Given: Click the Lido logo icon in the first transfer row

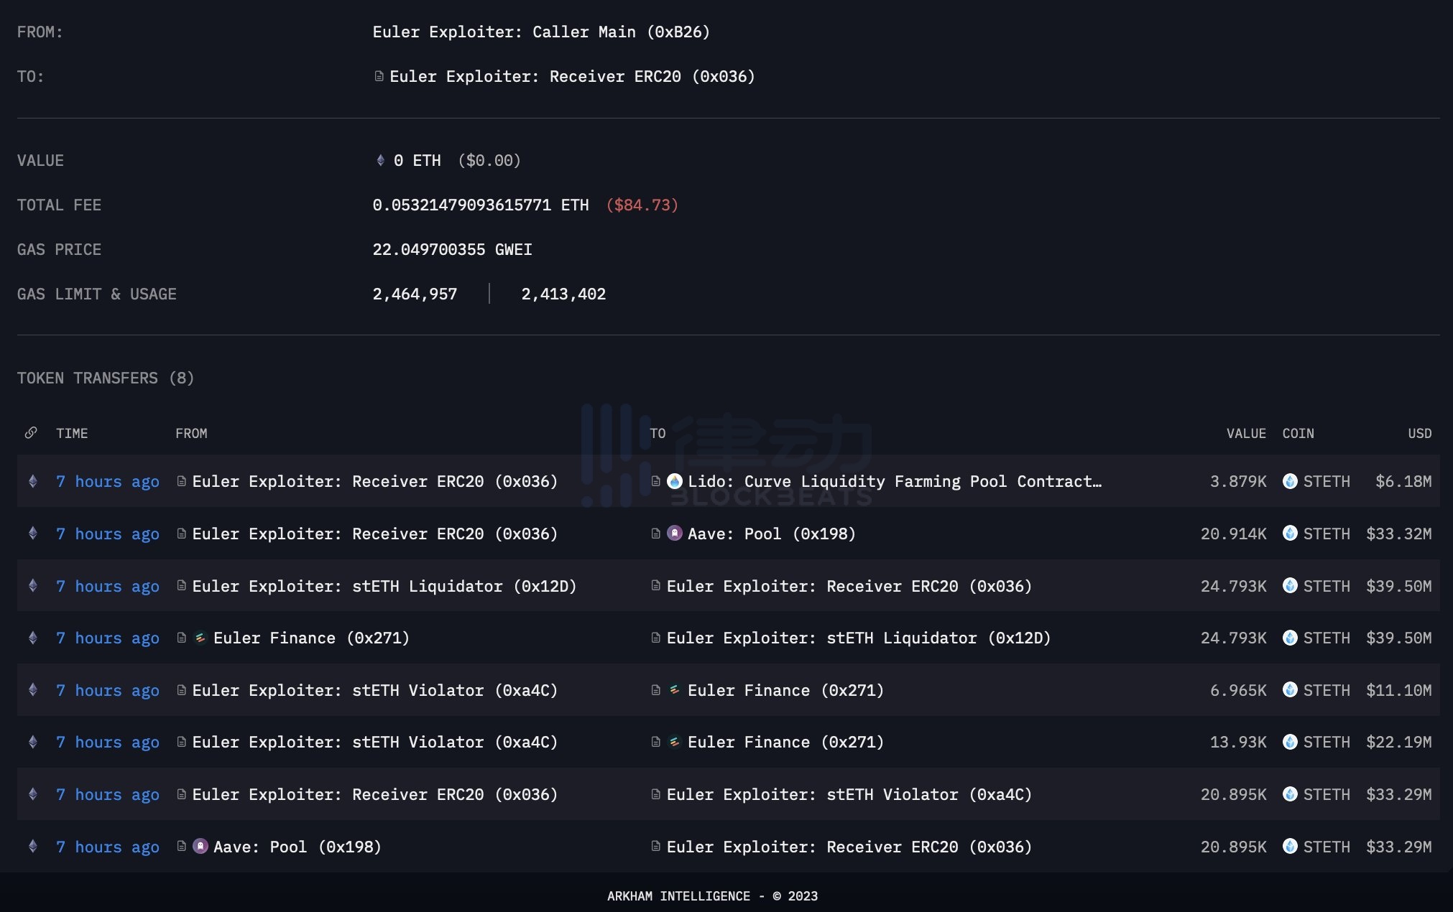Looking at the screenshot, I should click(x=674, y=481).
